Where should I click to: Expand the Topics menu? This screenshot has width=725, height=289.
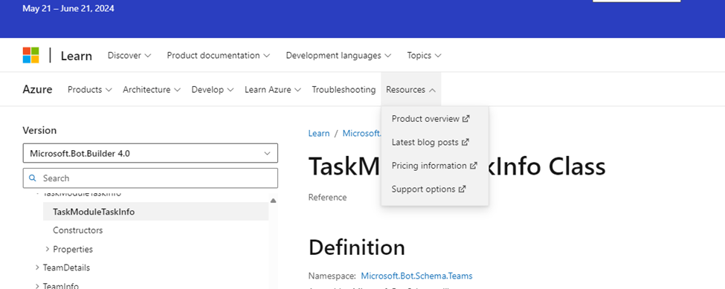tap(424, 56)
